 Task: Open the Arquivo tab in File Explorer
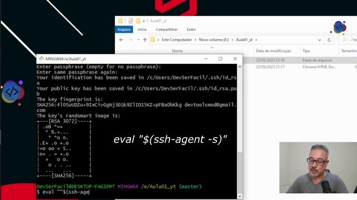124,29
